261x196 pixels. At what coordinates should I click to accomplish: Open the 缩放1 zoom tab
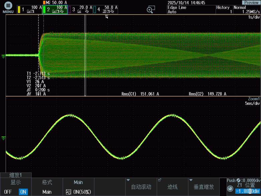(16, 175)
